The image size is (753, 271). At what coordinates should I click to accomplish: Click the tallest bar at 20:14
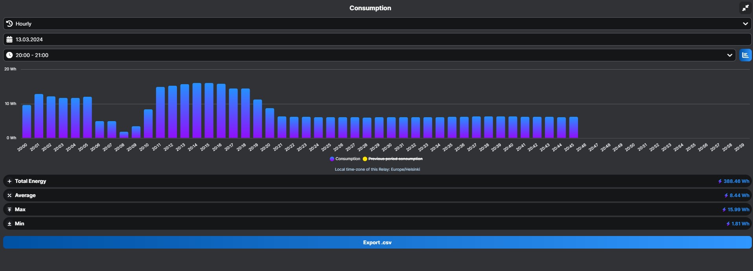click(x=197, y=110)
